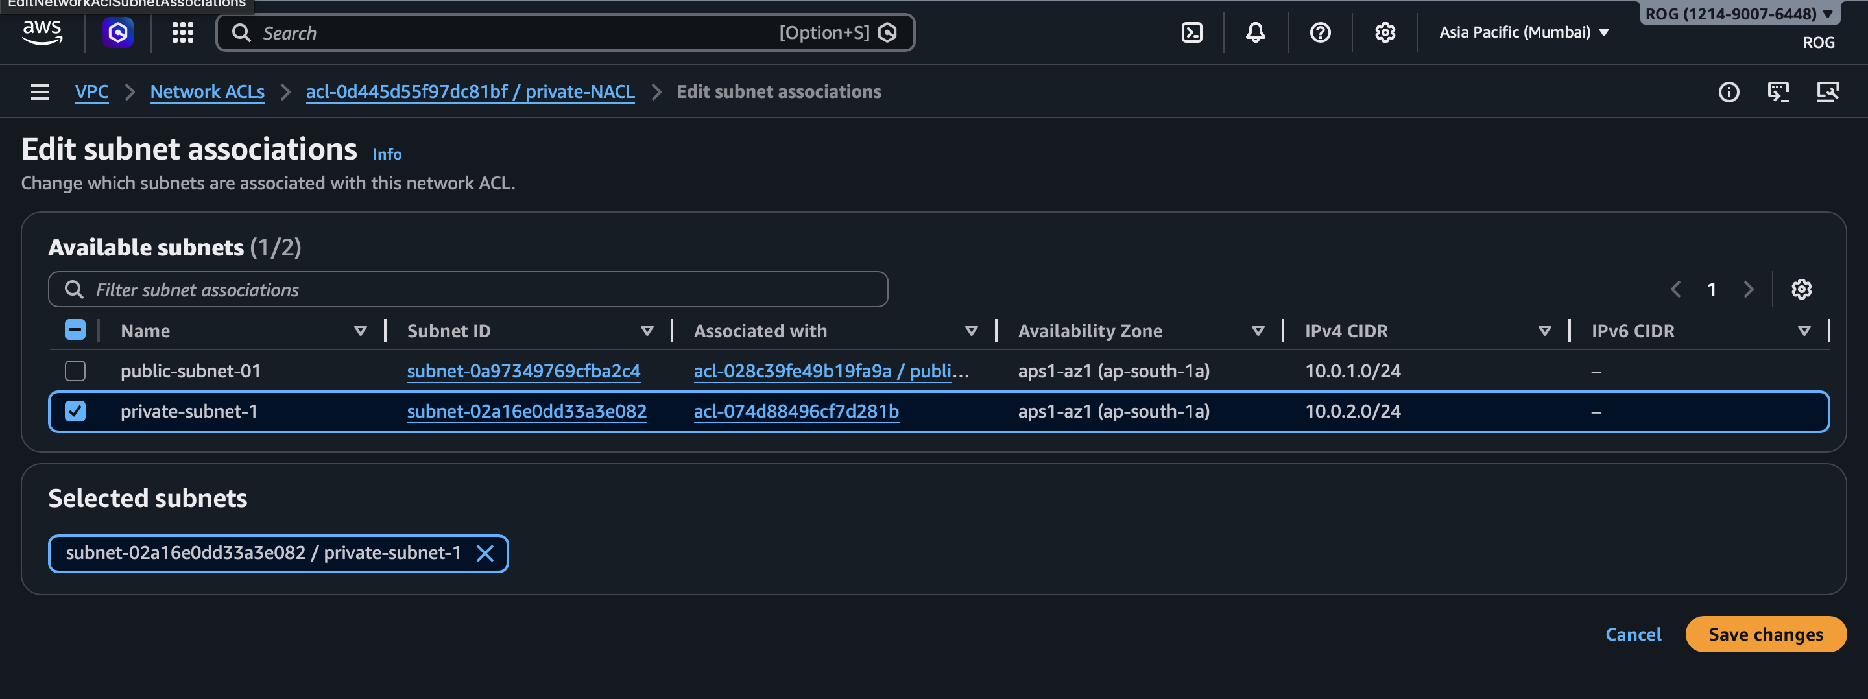This screenshot has width=1868, height=699.
Task: Remove private-subnet-1 from selected subnets
Action: (485, 554)
